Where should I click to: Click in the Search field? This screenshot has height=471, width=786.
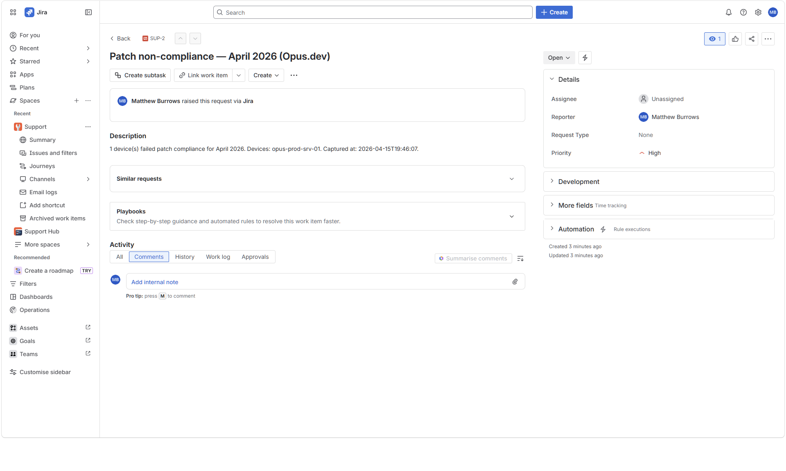coord(373,12)
